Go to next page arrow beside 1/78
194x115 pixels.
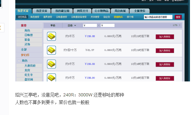point(180,25)
